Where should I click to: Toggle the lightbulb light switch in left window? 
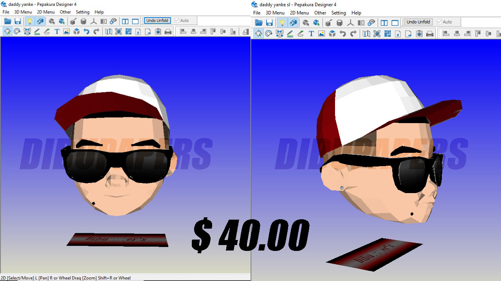(x=29, y=21)
